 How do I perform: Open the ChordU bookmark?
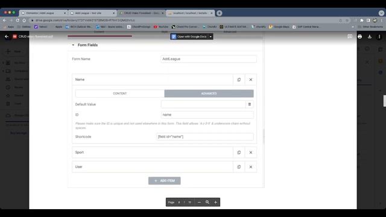[209, 27]
